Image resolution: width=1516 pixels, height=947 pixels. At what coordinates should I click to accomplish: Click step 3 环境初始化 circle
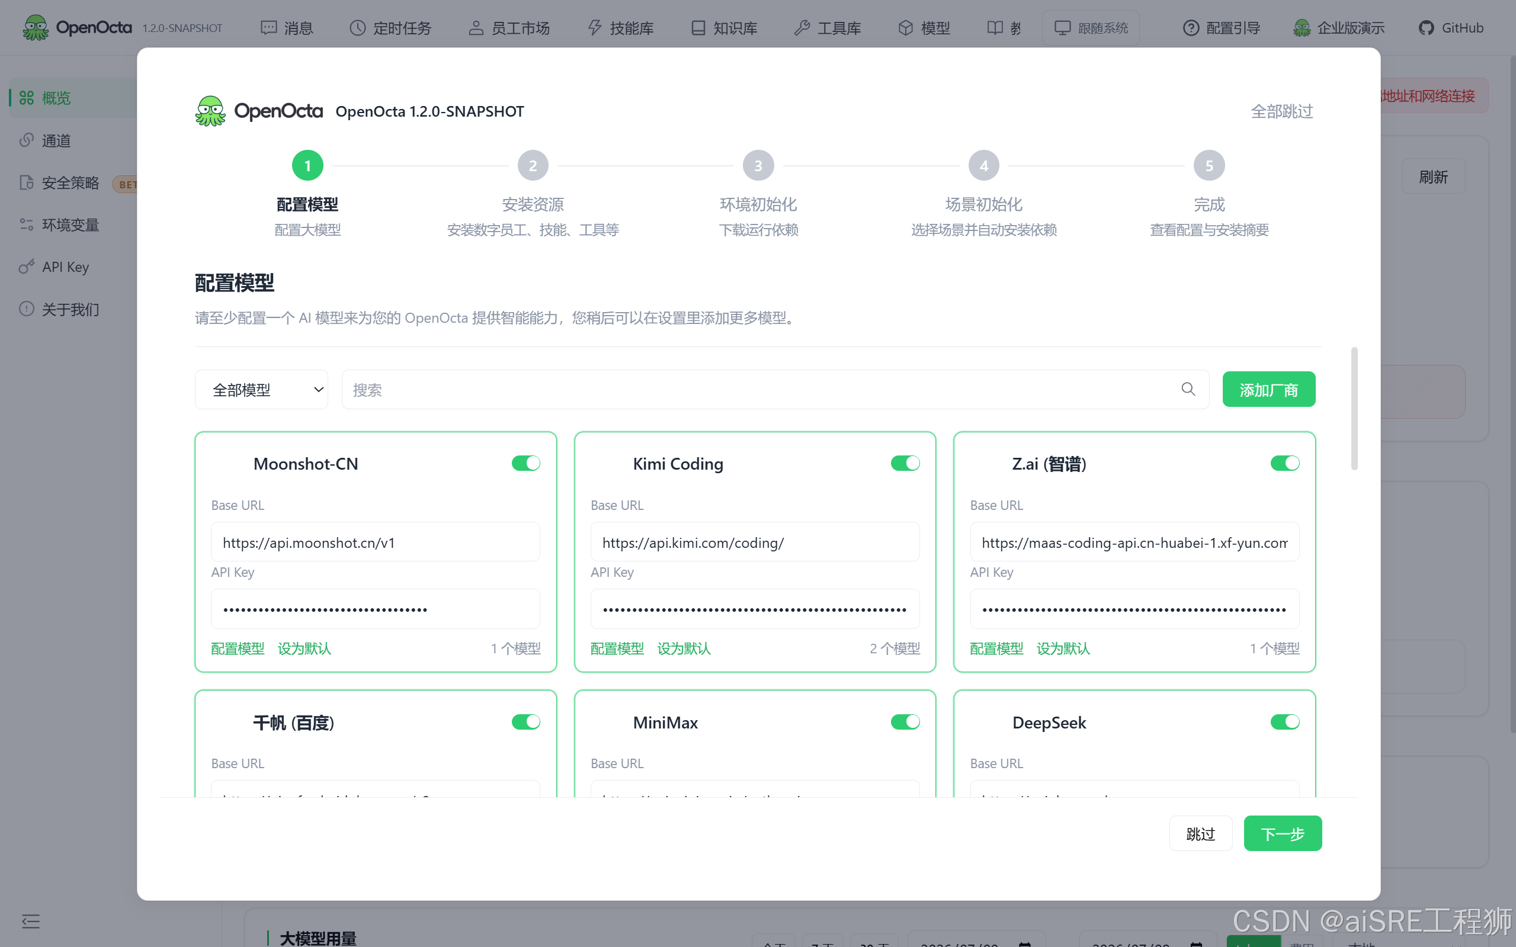point(759,165)
